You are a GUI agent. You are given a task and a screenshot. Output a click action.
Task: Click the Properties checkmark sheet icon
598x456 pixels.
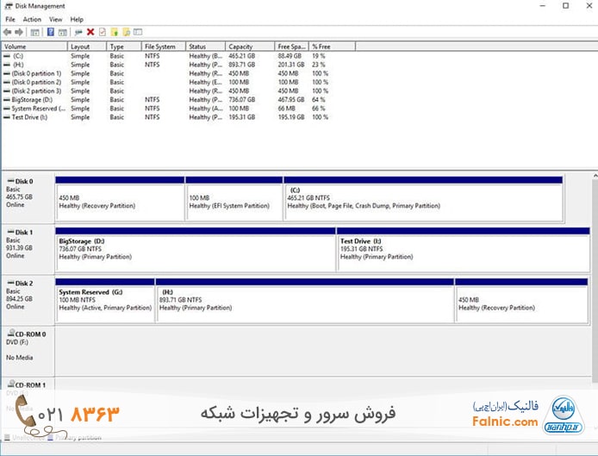[x=102, y=32]
